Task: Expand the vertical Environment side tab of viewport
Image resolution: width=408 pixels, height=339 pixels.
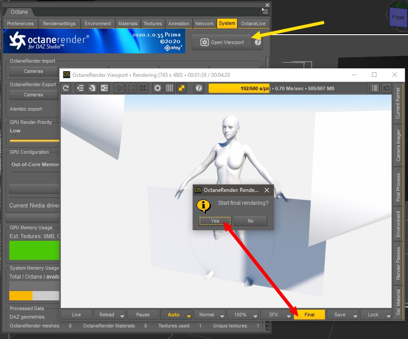Action: [398, 224]
